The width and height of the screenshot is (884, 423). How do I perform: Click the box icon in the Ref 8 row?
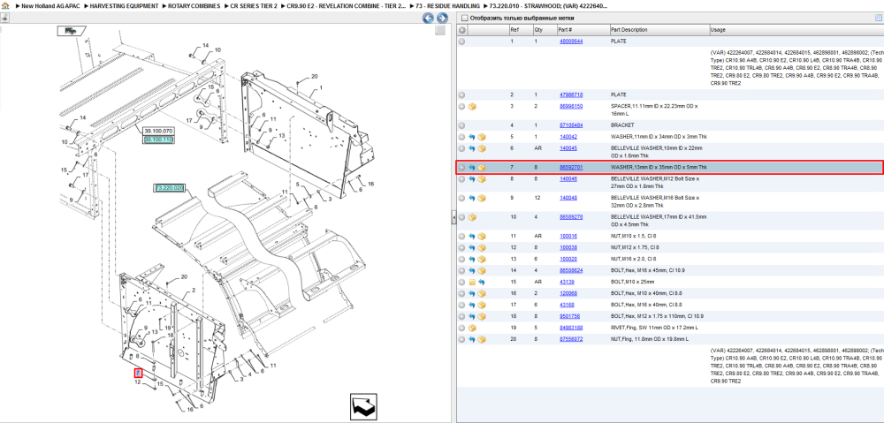pos(482,179)
